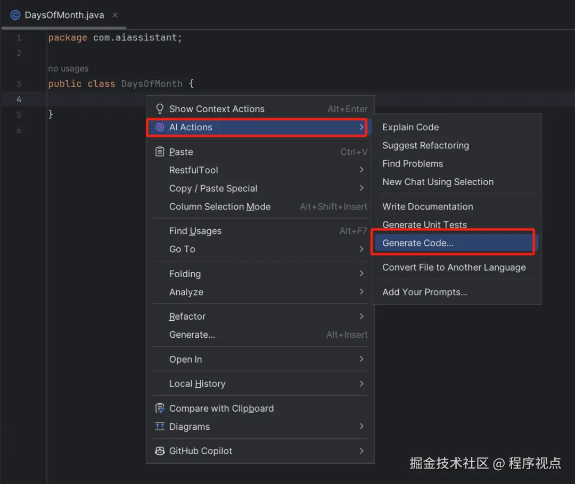Click the package com.aiassistant; code line

(x=115, y=38)
